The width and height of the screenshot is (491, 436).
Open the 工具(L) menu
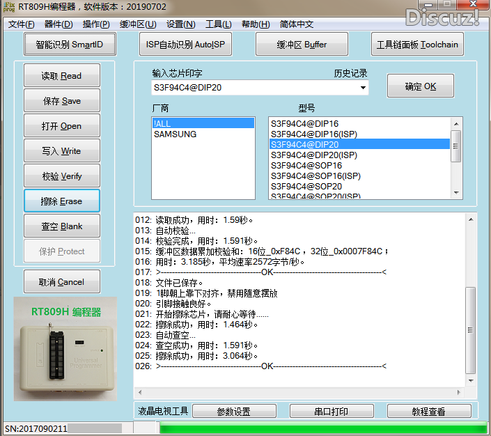point(218,24)
